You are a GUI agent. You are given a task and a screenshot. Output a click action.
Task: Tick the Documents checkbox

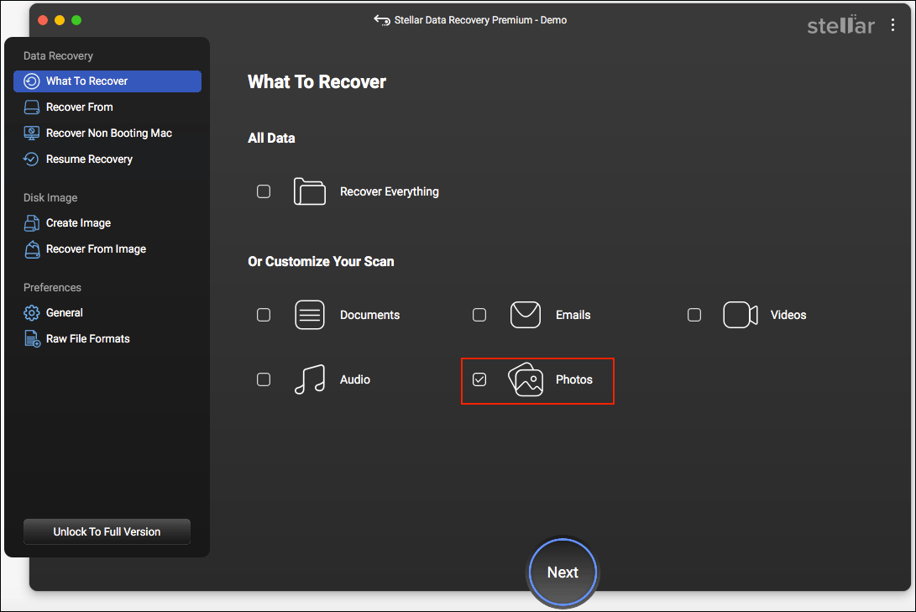[x=264, y=315]
